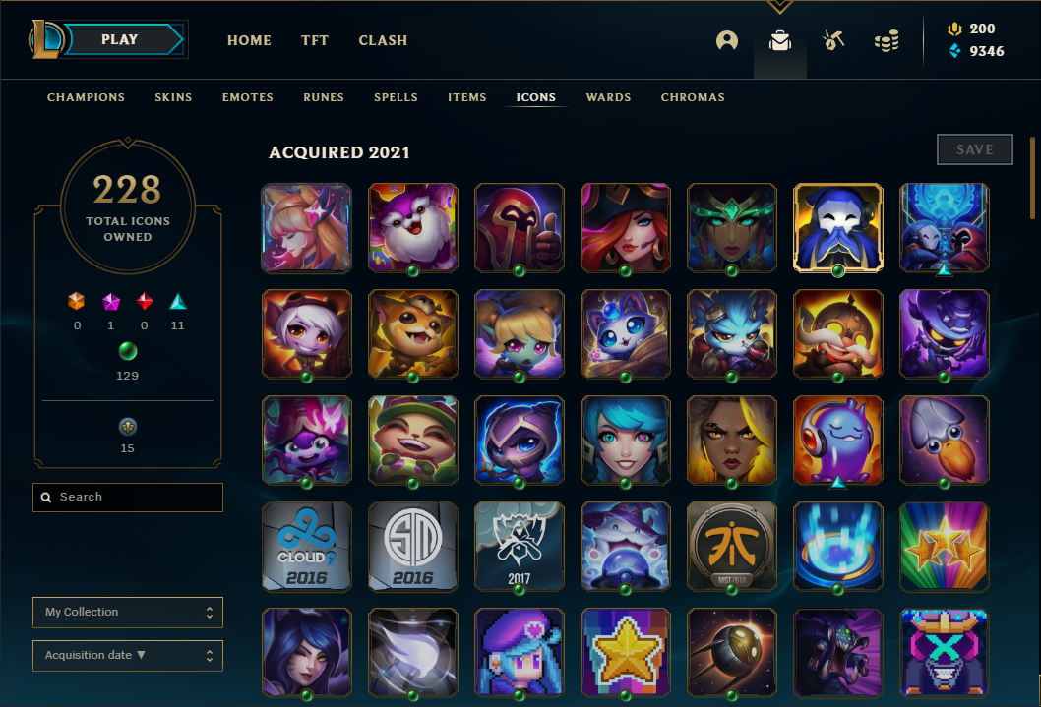Filter by the pink gem rarity icon
Screen dimensions: 1041x707
[x=111, y=302]
